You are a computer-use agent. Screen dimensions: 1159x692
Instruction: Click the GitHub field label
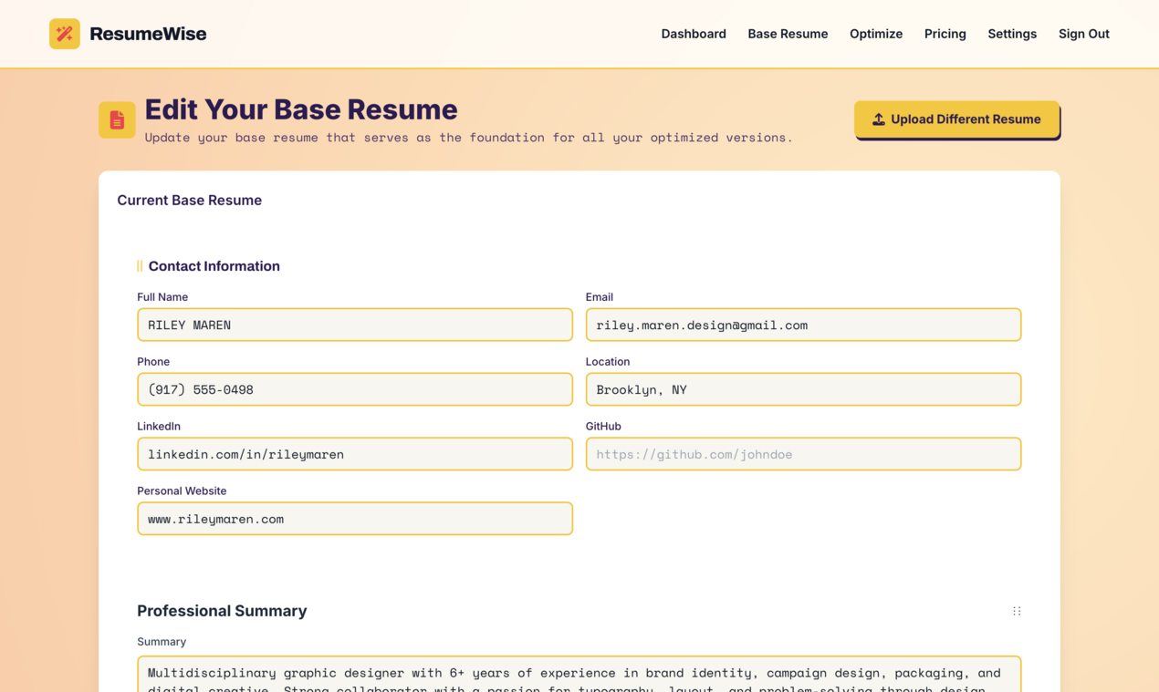[x=603, y=427]
